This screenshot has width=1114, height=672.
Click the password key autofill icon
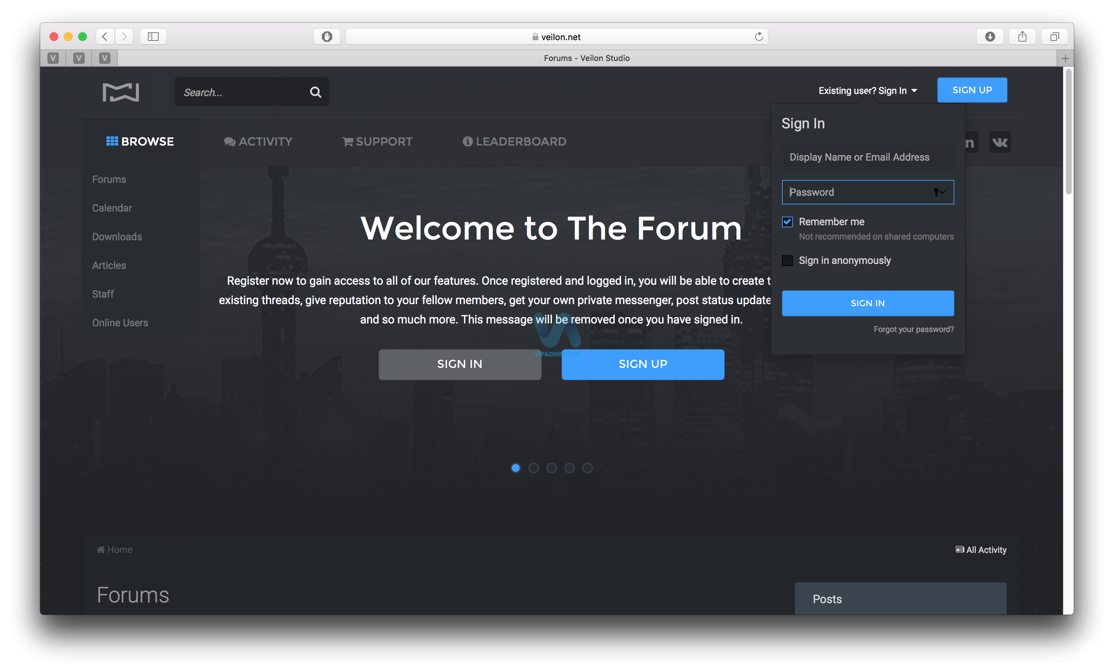[940, 193]
